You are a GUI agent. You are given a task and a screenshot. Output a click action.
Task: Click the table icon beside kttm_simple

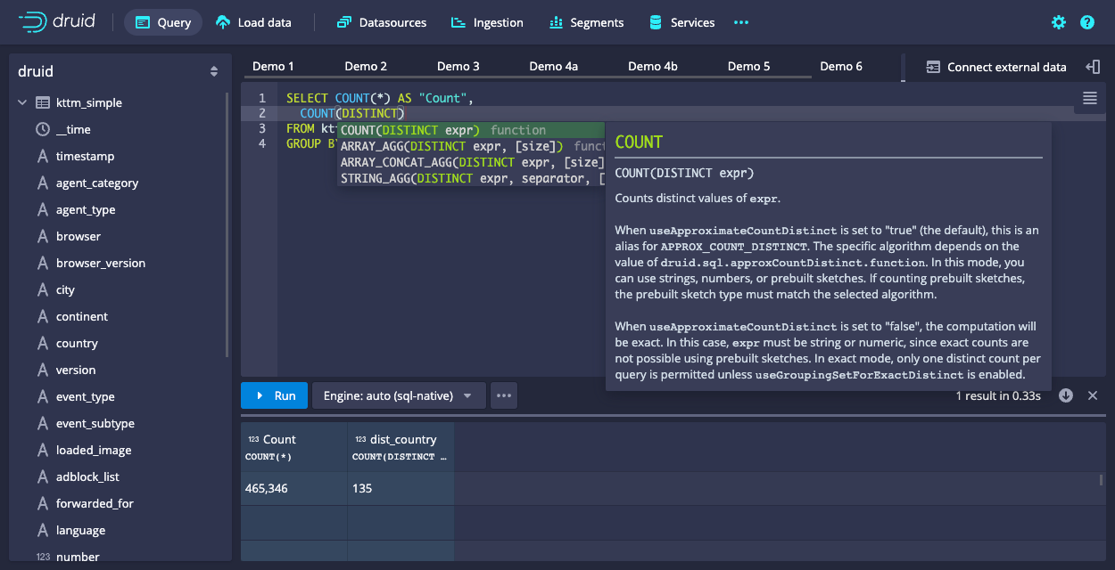(42, 102)
